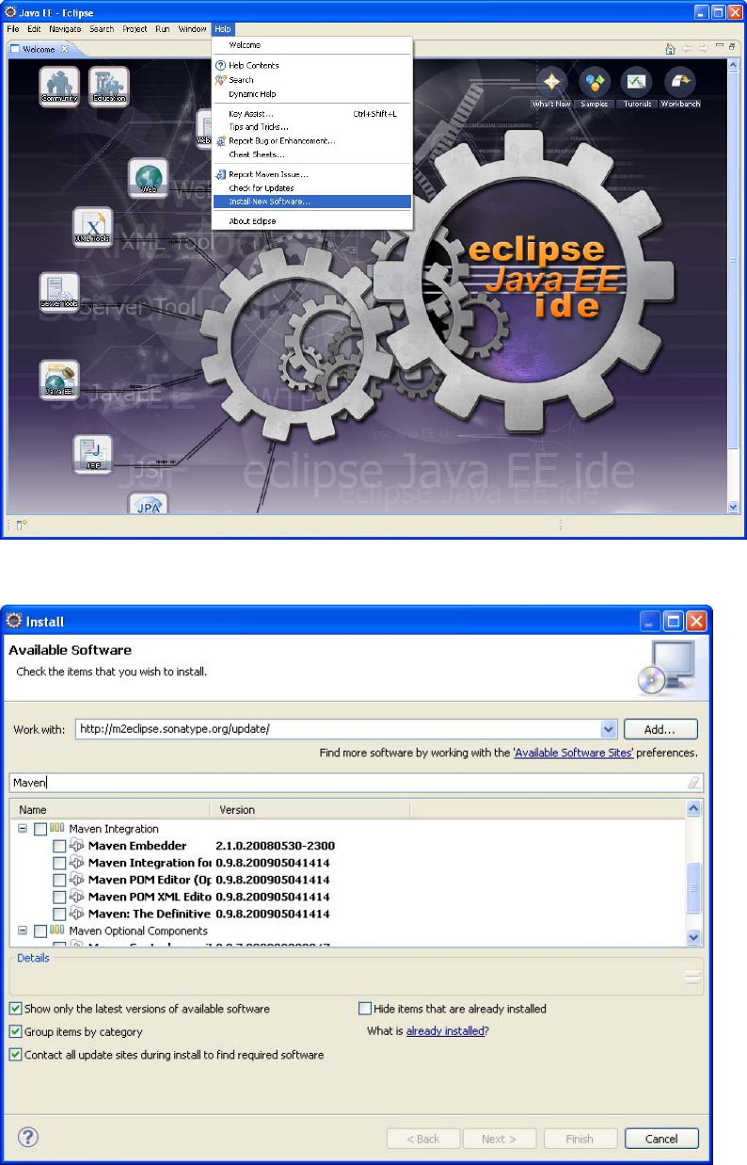Click the erase filter icon in Maven field
The width and height of the screenshot is (747, 1165).
(694, 783)
